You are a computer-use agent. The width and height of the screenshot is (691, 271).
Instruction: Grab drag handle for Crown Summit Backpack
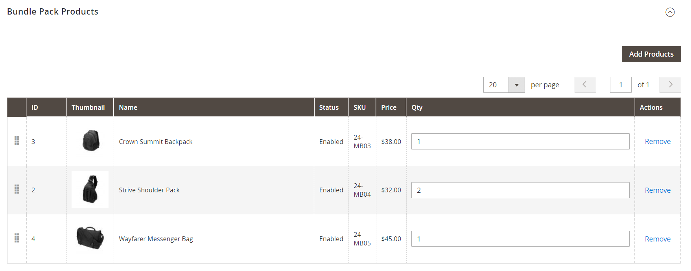coord(17,141)
